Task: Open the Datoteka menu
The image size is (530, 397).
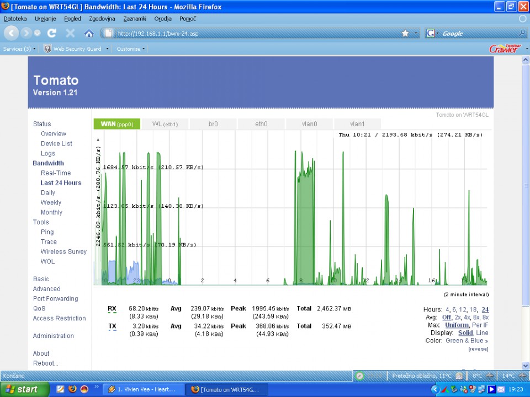Action: click(15, 19)
